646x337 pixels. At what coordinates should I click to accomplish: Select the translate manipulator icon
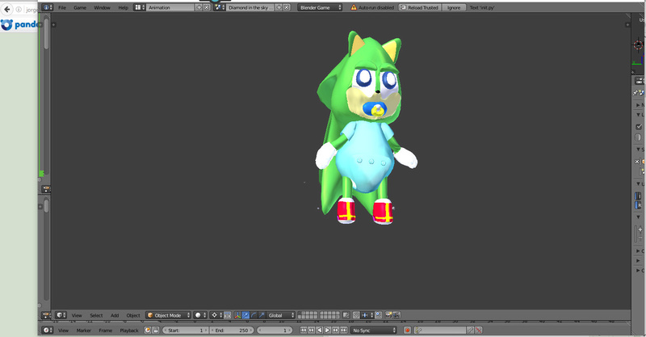[246, 315]
